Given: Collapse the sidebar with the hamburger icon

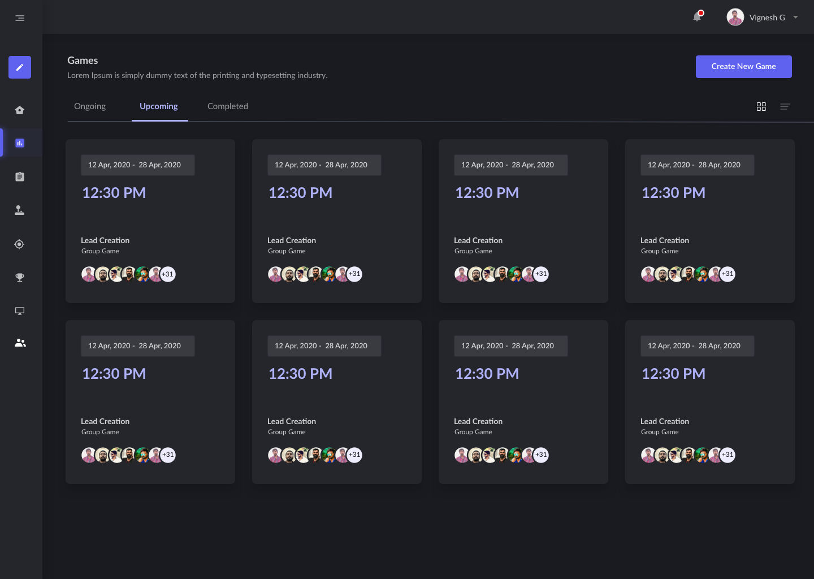Looking at the screenshot, I should pos(20,18).
